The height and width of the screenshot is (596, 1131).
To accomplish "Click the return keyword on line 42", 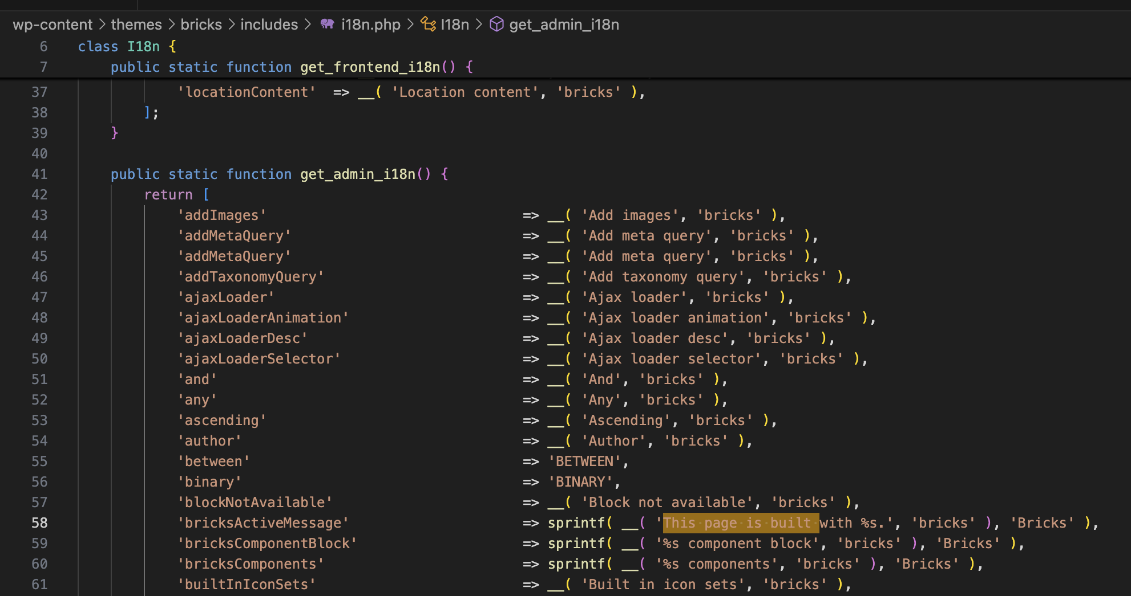I will pyautogui.click(x=168, y=195).
